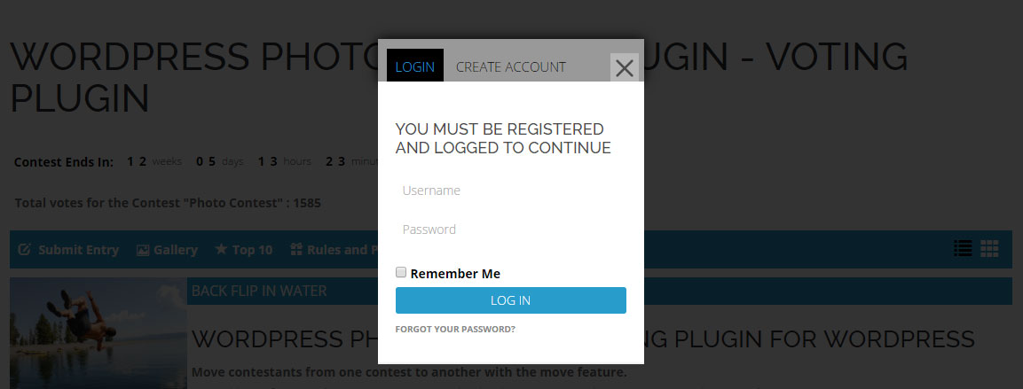This screenshot has width=1023, height=389.
Task: Click the Gallery image icon
Action: [143, 250]
